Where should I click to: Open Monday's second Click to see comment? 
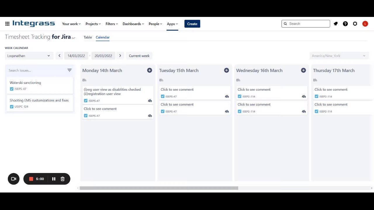[100, 109]
